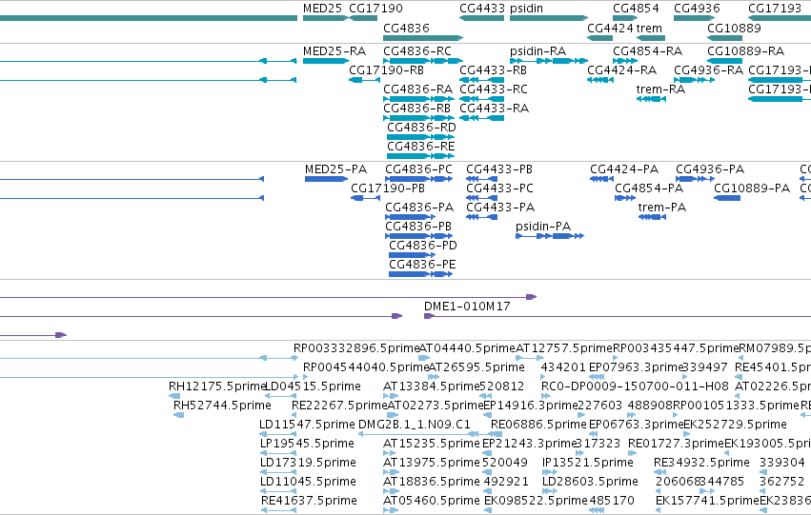Select EST AT18836.5prime
811x515 pixels.
click(431, 482)
